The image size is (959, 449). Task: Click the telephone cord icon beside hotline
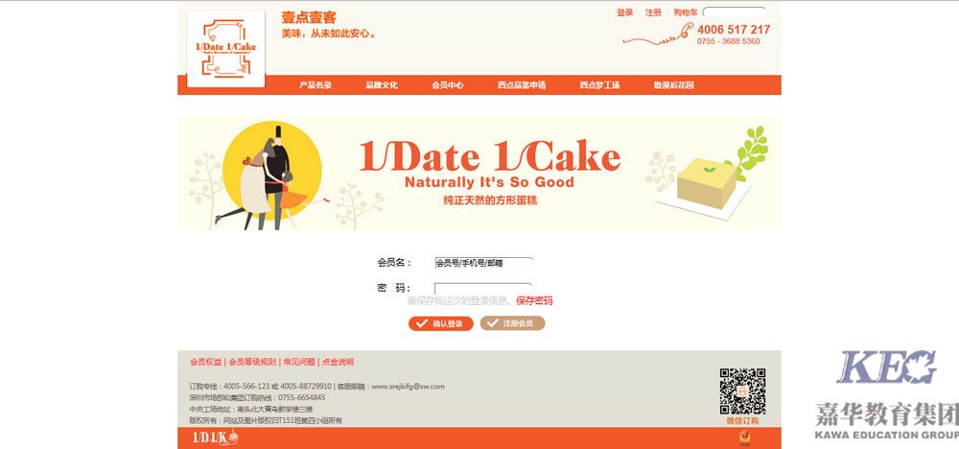(658, 35)
